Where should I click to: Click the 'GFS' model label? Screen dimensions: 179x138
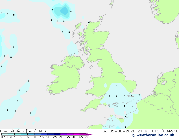tap(42, 131)
